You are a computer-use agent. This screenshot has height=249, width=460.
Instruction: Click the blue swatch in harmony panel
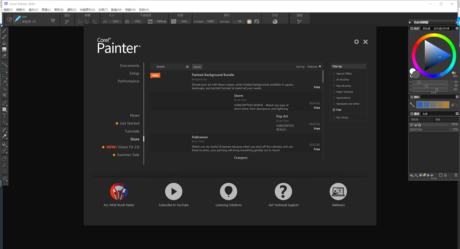pos(420,104)
